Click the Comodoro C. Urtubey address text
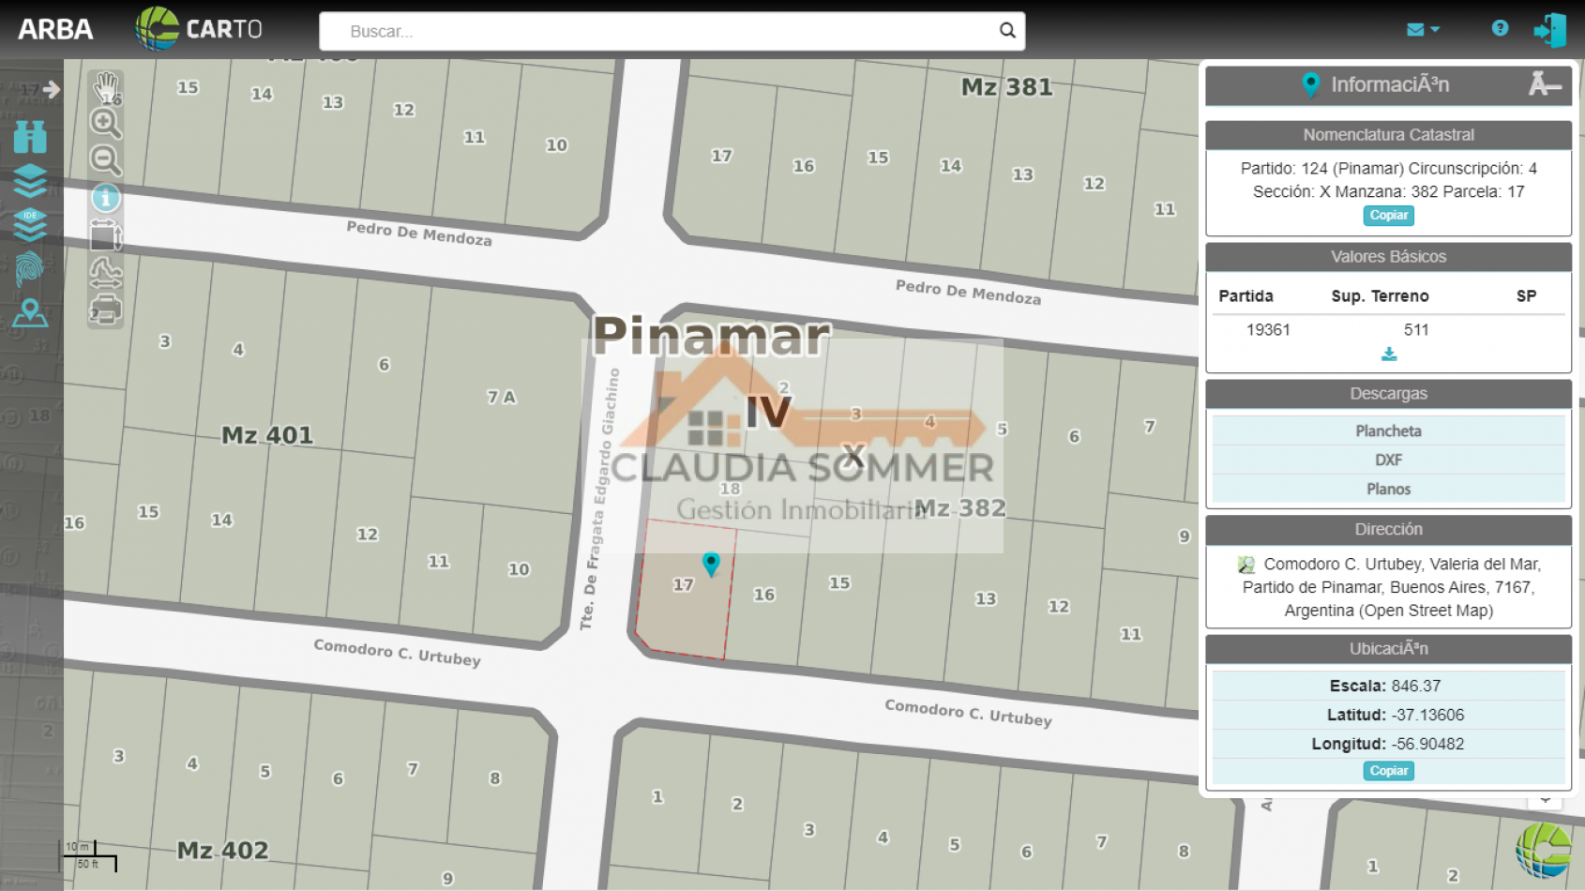Screen dimensions: 1585x891 (x=1390, y=587)
